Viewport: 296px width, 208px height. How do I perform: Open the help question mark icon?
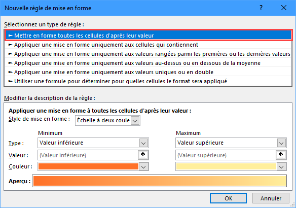pyautogui.click(x=261, y=8)
